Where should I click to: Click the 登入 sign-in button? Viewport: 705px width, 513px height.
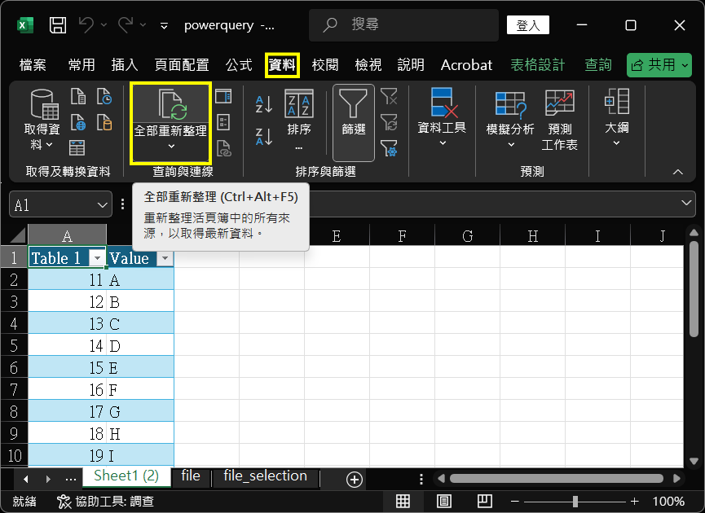click(x=528, y=25)
